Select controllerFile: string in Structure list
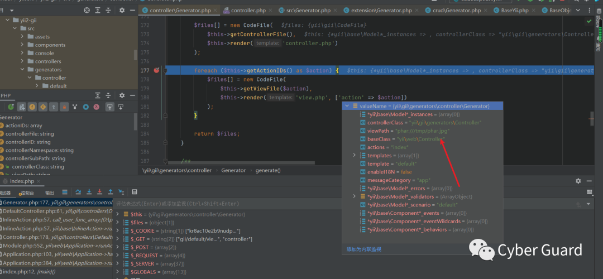This screenshot has height=279, width=603. click(30, 134)
